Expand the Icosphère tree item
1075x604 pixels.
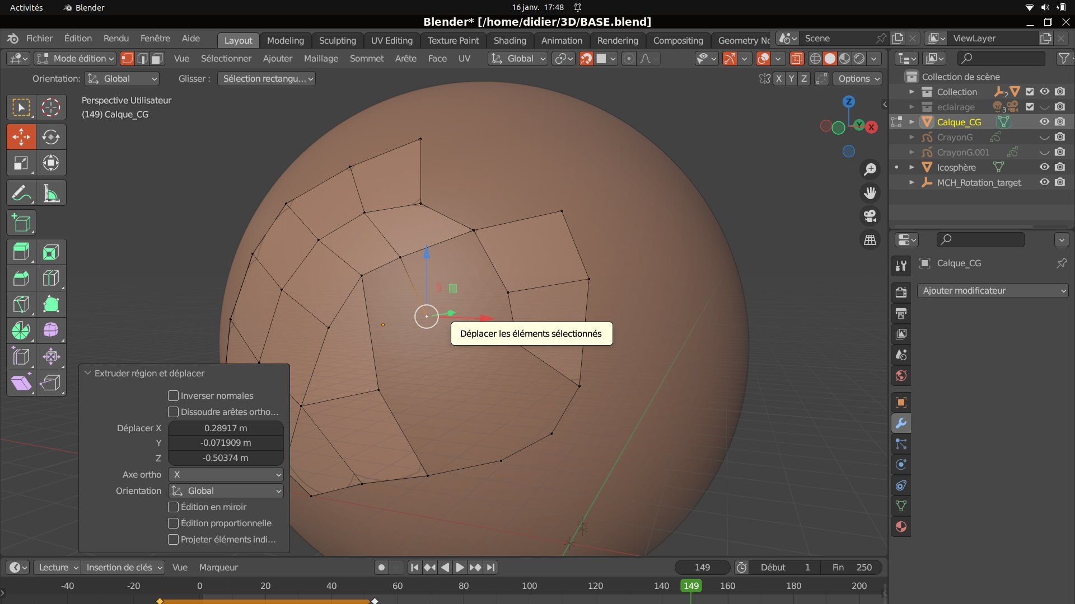(x=912, y=167)
